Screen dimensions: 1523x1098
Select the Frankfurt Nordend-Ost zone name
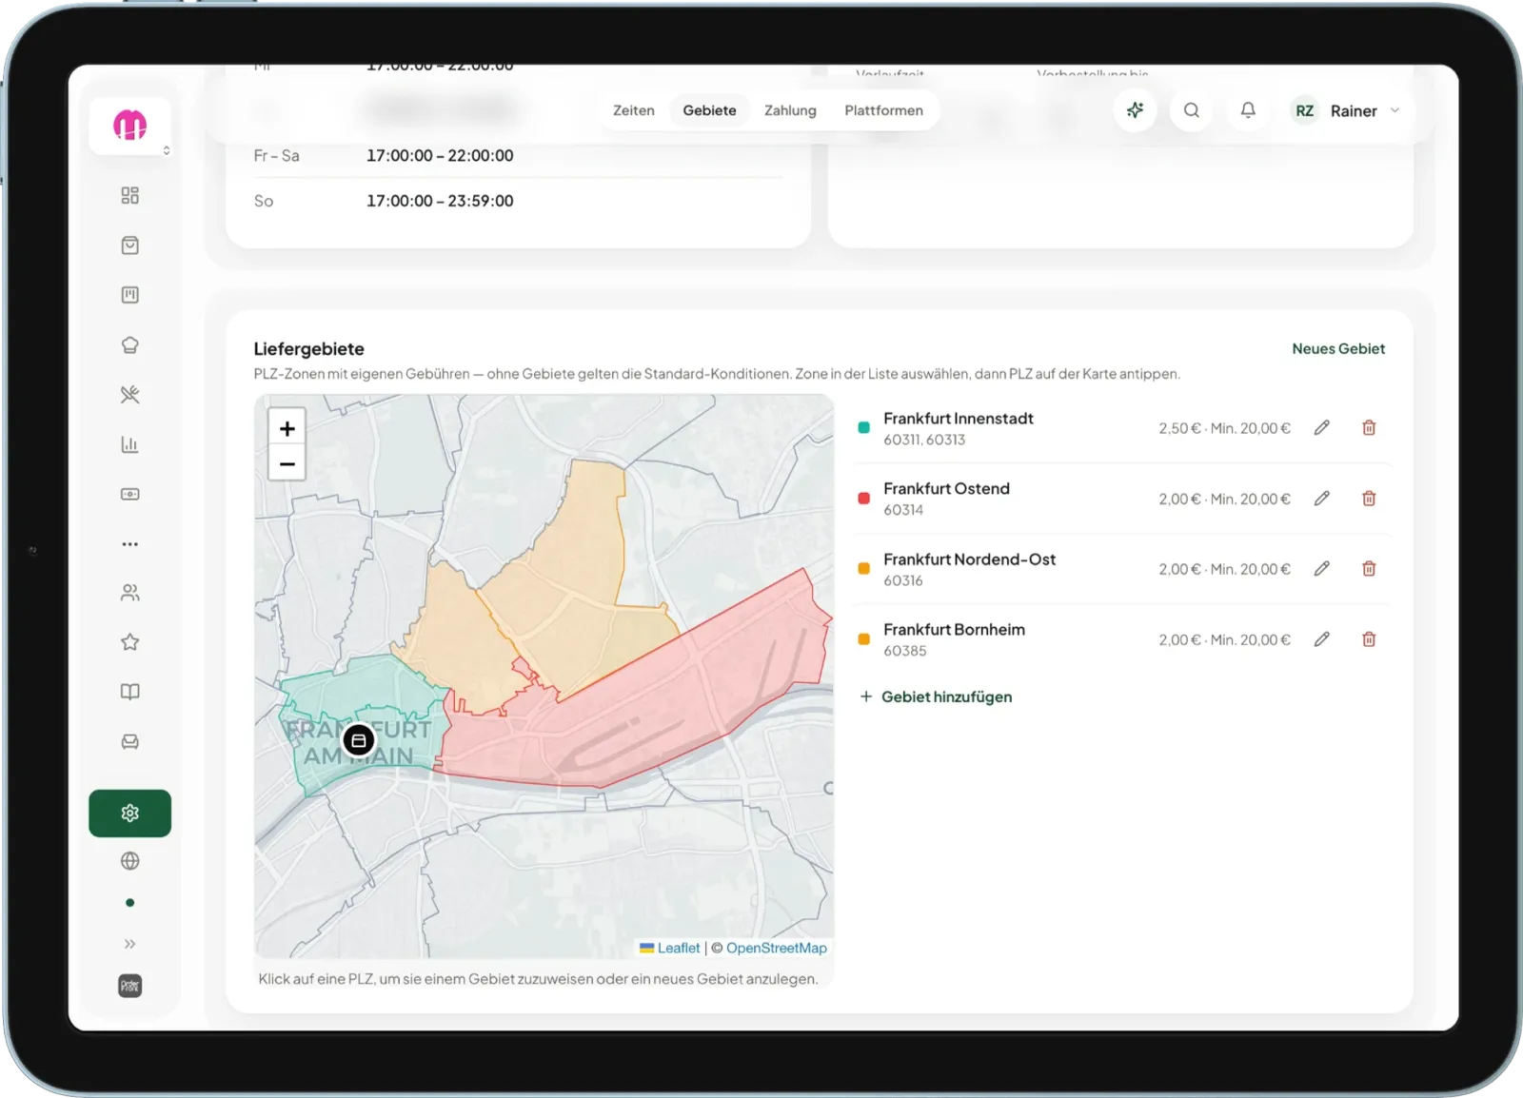[x=969, y=559]
